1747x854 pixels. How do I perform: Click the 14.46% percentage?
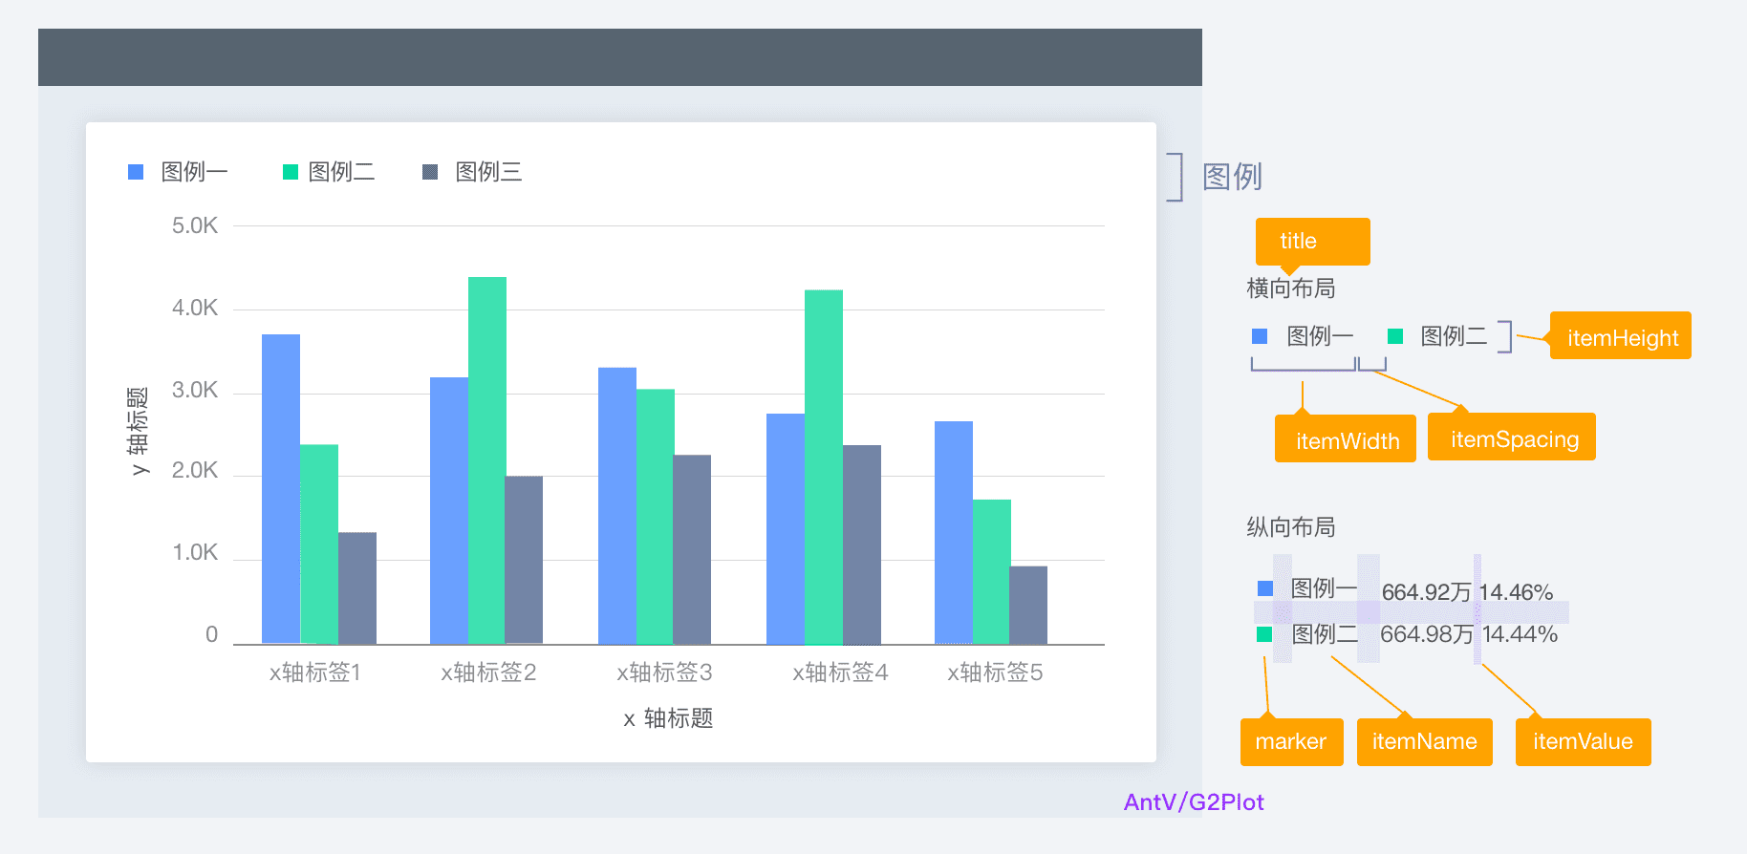1516,592
